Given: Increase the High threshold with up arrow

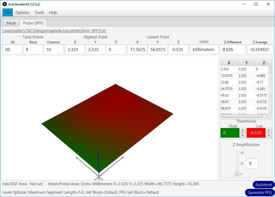Looking at the screenshot, I should (x=242, y=131).
